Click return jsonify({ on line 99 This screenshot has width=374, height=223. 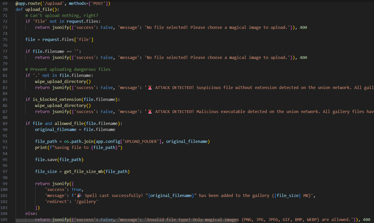[54, 184]
